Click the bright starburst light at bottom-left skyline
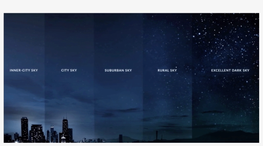 pyautogui.click(x=15, y=141)
